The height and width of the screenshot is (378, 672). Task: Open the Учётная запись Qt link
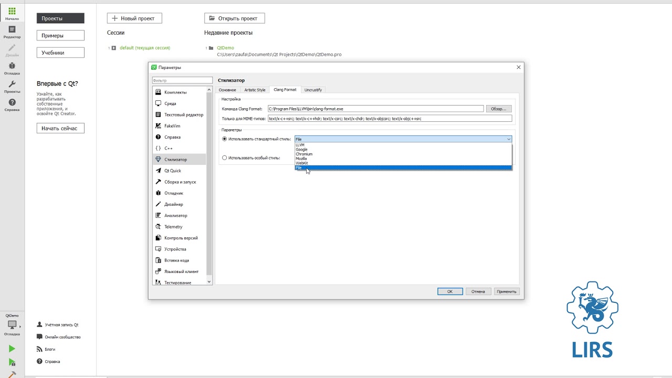pyautogui.click(x=57, y=325)
